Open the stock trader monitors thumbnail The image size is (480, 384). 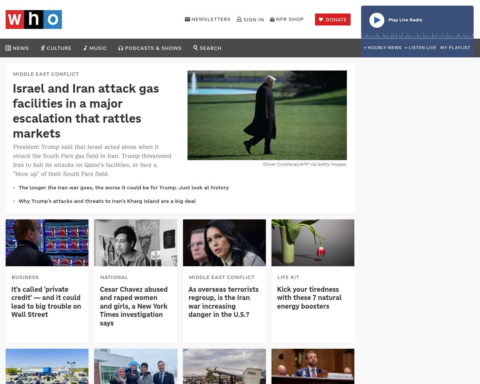point(47,243)
